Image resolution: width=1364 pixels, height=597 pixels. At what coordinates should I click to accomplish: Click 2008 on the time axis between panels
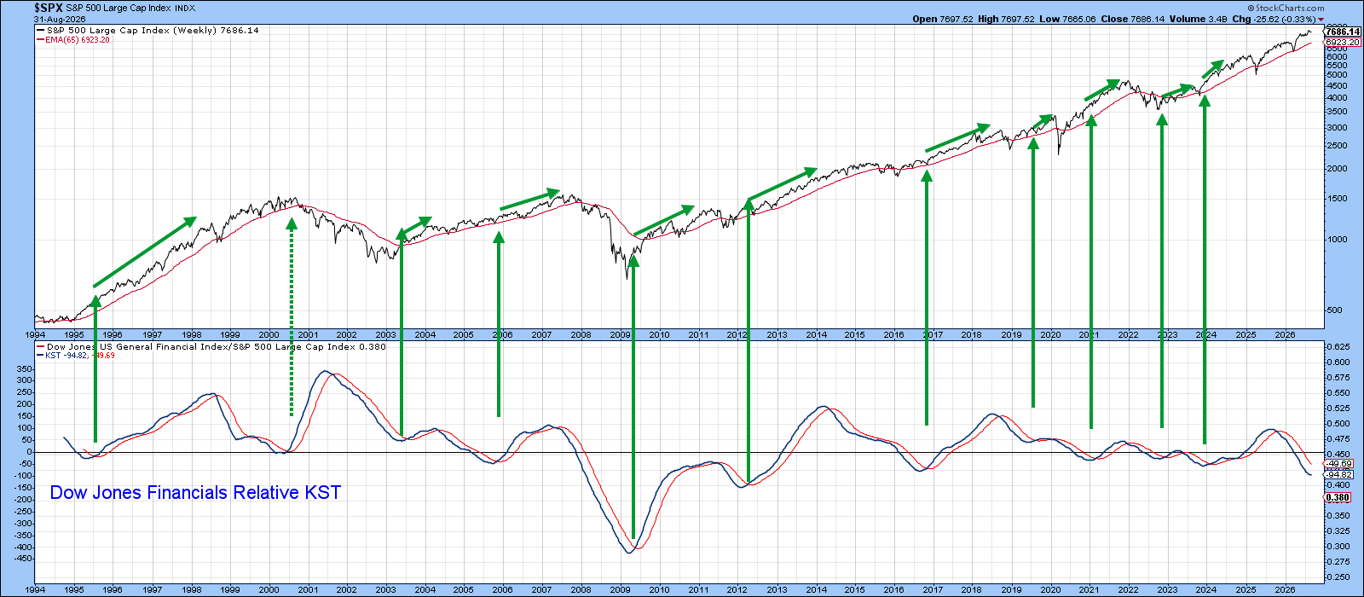click(581, 335)
